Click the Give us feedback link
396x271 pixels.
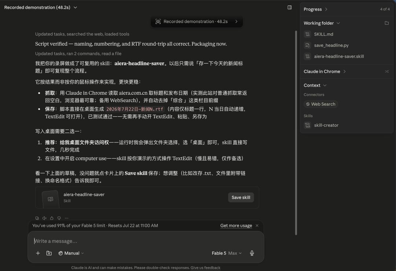pyautogui.click(x=205, y=268)
